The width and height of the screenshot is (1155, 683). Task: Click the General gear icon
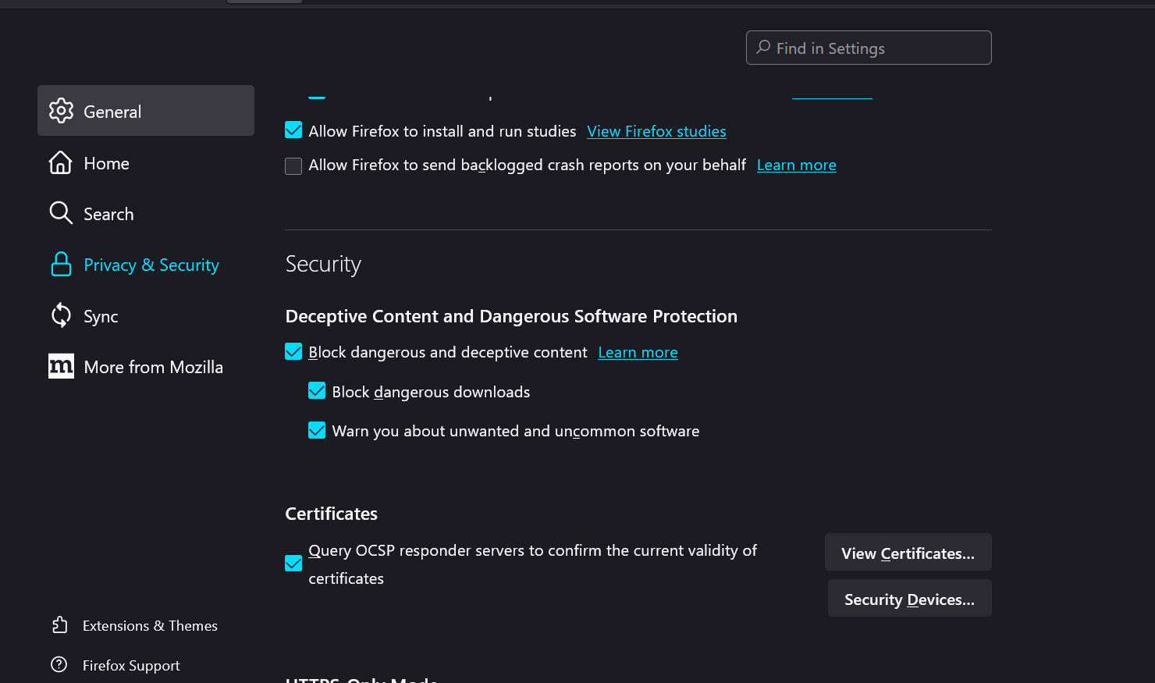(61, 111)
